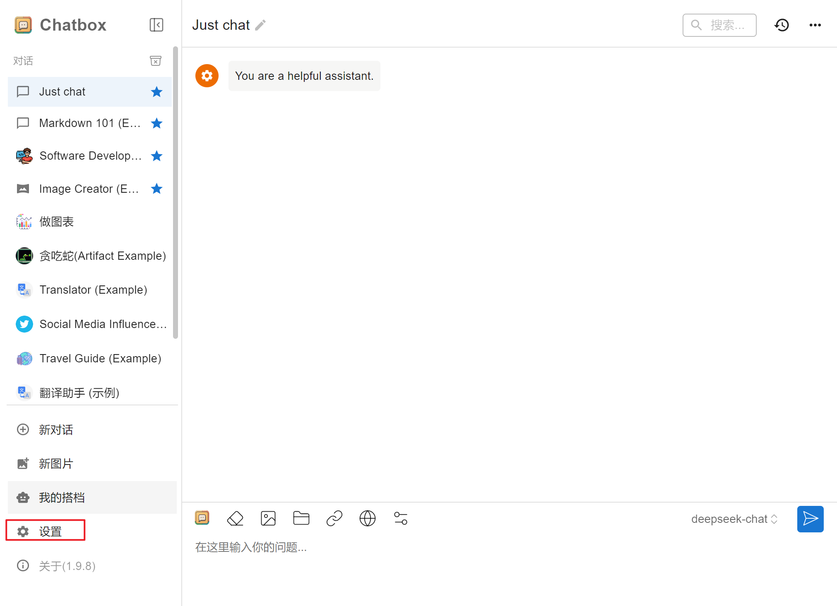This screenshot has height=606, width=837.
Task: Open the three-dot more options menu
Action: [815, 25]
